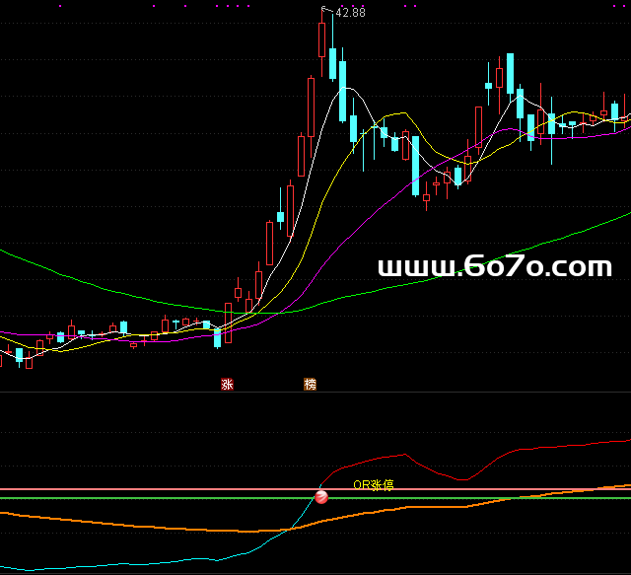Viewport: 631px width, 575px height.
Task: Click the red 涨 marker icon
Action: pyautogui.click(x=228, y=385)
